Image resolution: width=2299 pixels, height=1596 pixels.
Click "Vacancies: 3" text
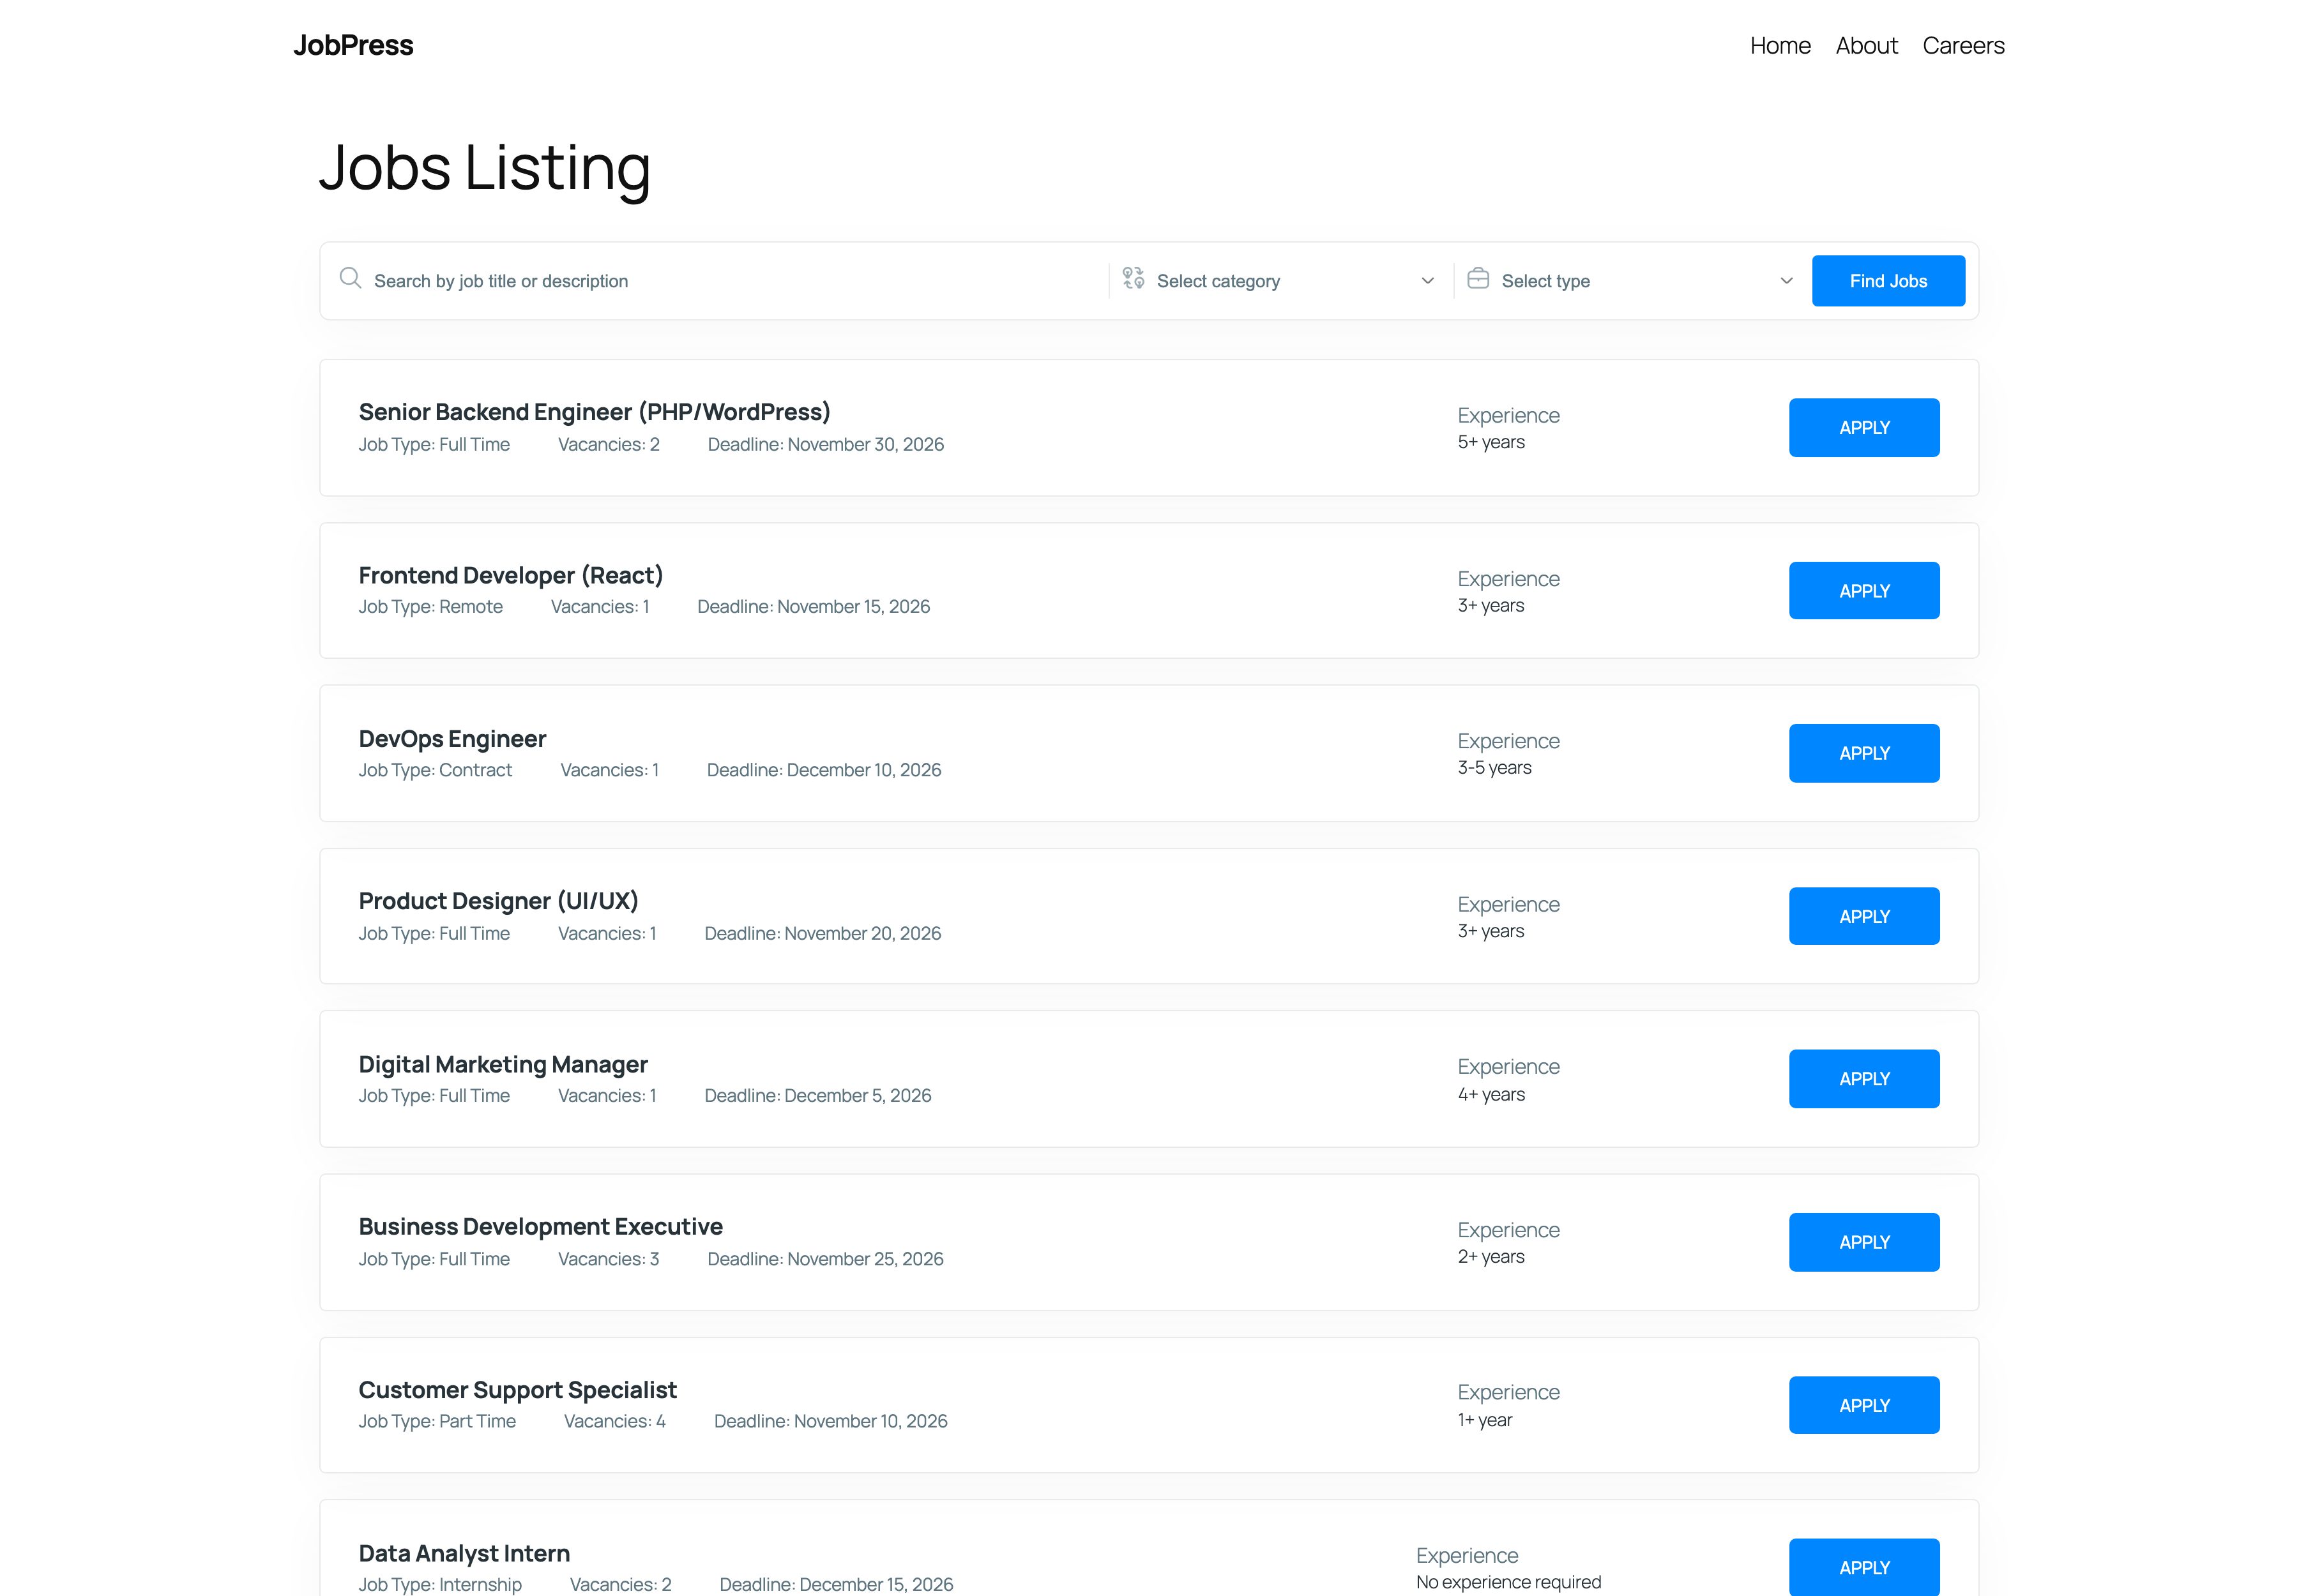608,1259
